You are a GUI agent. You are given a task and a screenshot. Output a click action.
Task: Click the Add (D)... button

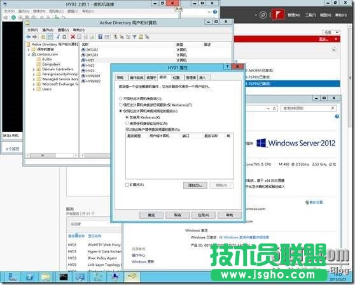195,185
